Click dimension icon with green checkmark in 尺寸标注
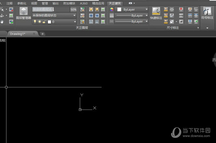216x143 pixels. tap(196, 22)
